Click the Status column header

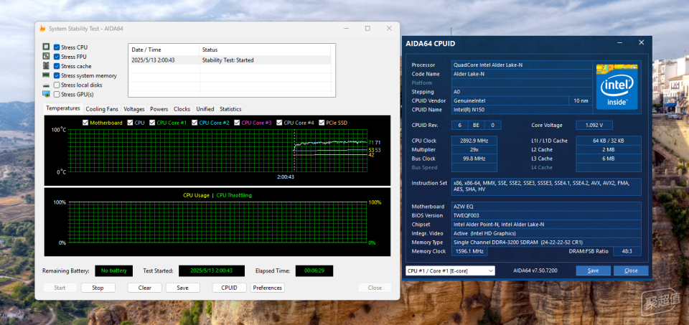(265, 50)
